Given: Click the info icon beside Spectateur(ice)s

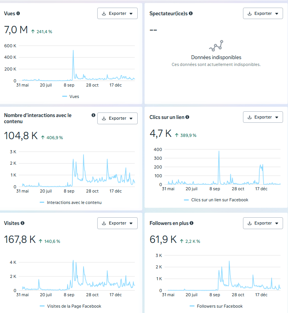Looking at the screenshot, I should point(191,13).
